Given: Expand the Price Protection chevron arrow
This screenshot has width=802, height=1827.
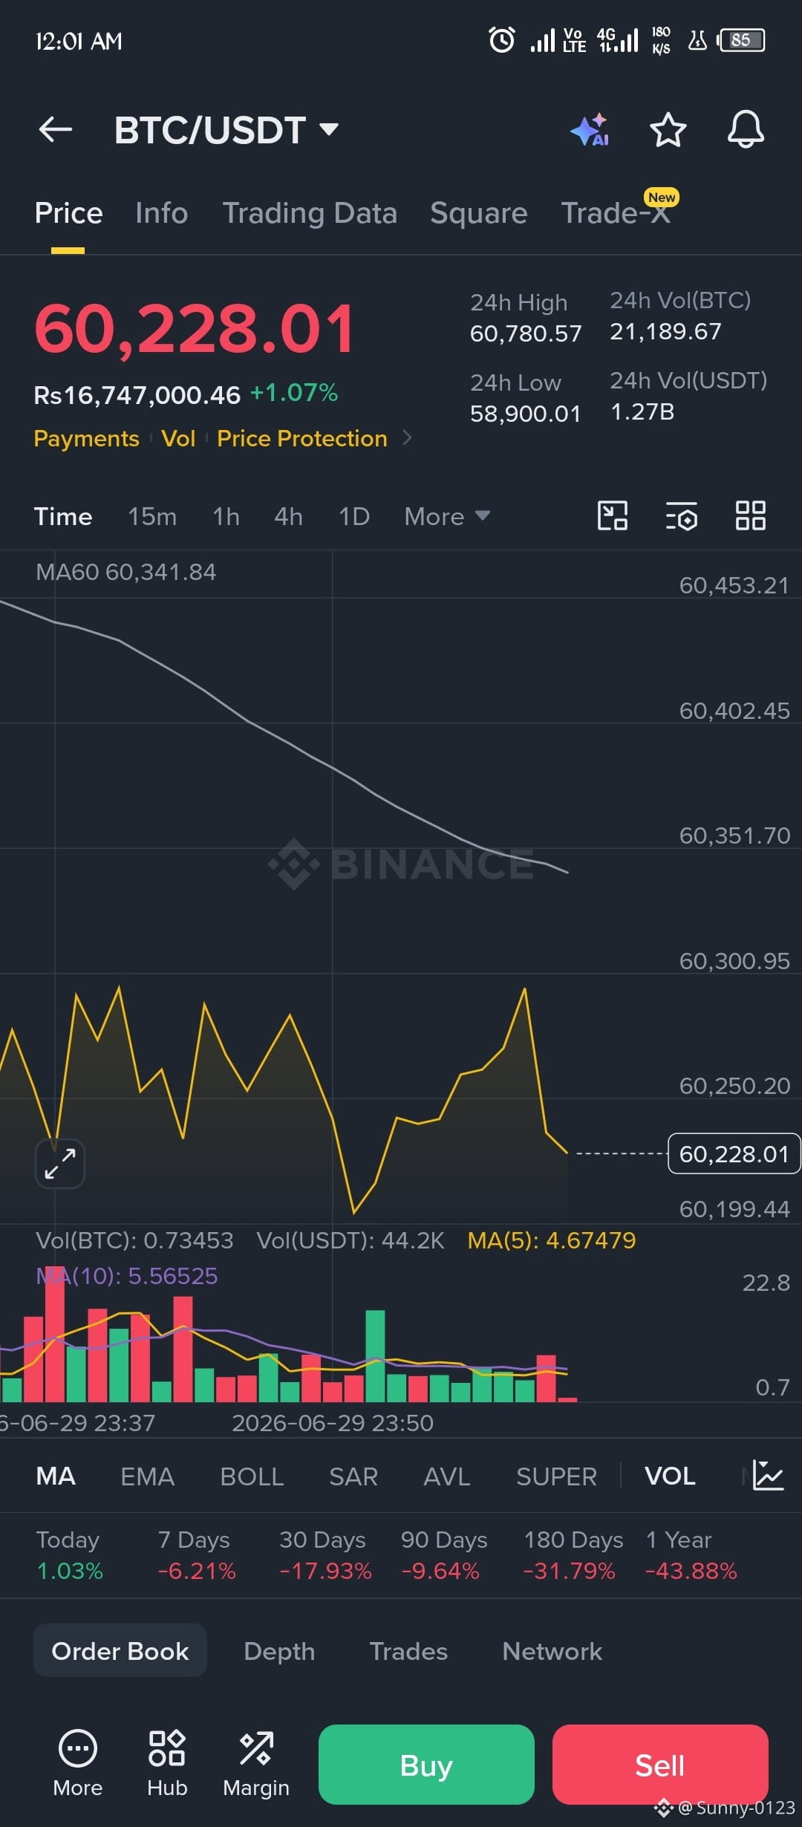Looking at the screenshot, I should pyautogui.click(x=407, y=438).
